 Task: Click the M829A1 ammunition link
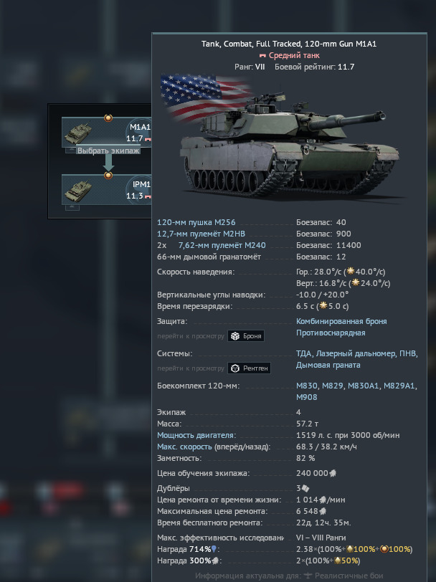coord(399,386)
